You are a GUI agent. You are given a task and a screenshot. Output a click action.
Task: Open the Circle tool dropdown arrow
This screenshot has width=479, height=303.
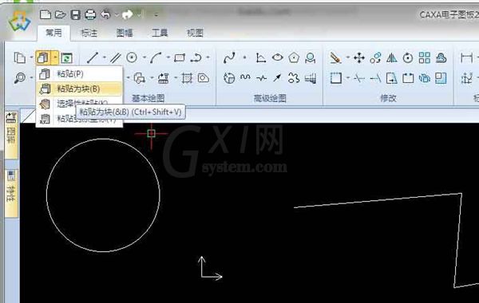144,57
